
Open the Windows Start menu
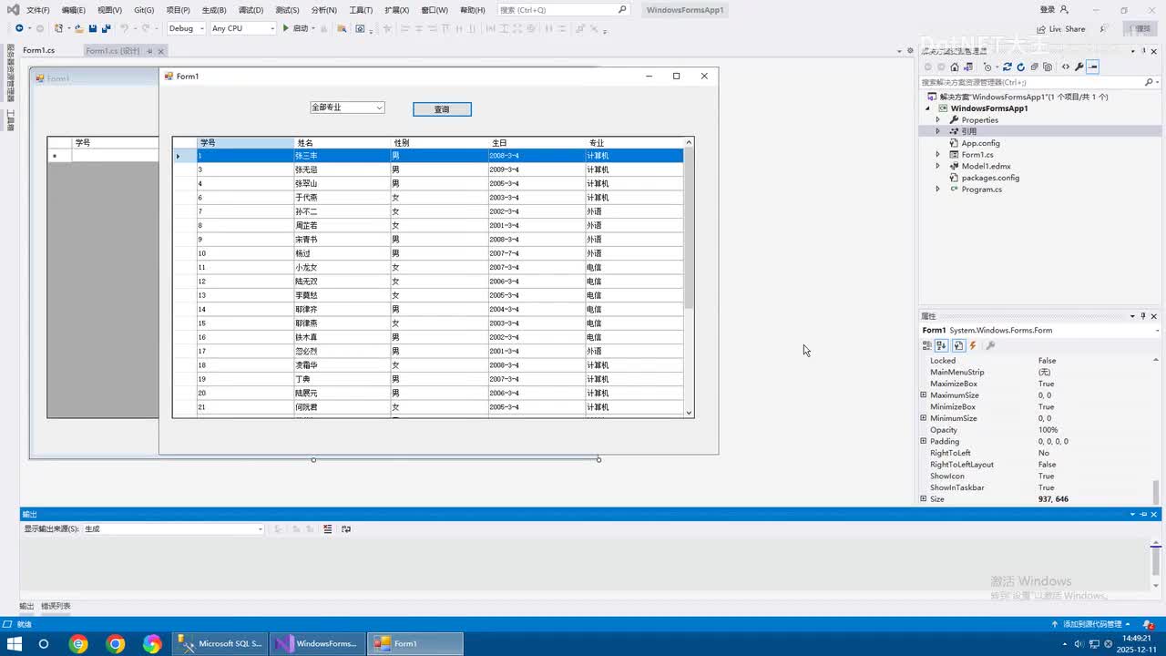14,644
